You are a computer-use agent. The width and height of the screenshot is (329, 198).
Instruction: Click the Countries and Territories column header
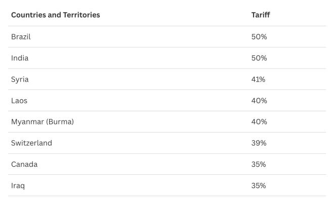pos(56,15)
